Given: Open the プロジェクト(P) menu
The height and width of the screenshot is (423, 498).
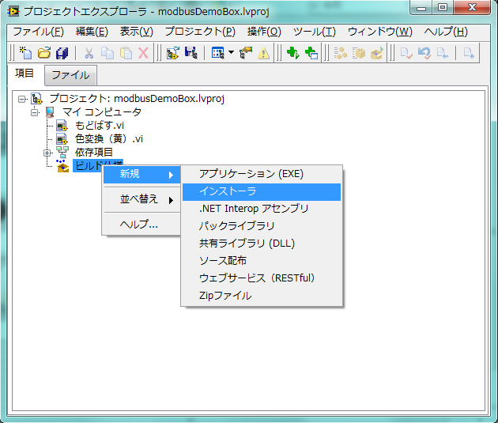Looking at the screenshot, I should [200, 32].
